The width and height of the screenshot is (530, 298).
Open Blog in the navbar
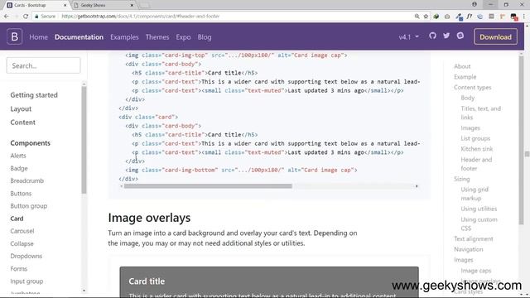pyautogui.click(x=205, y=37)
